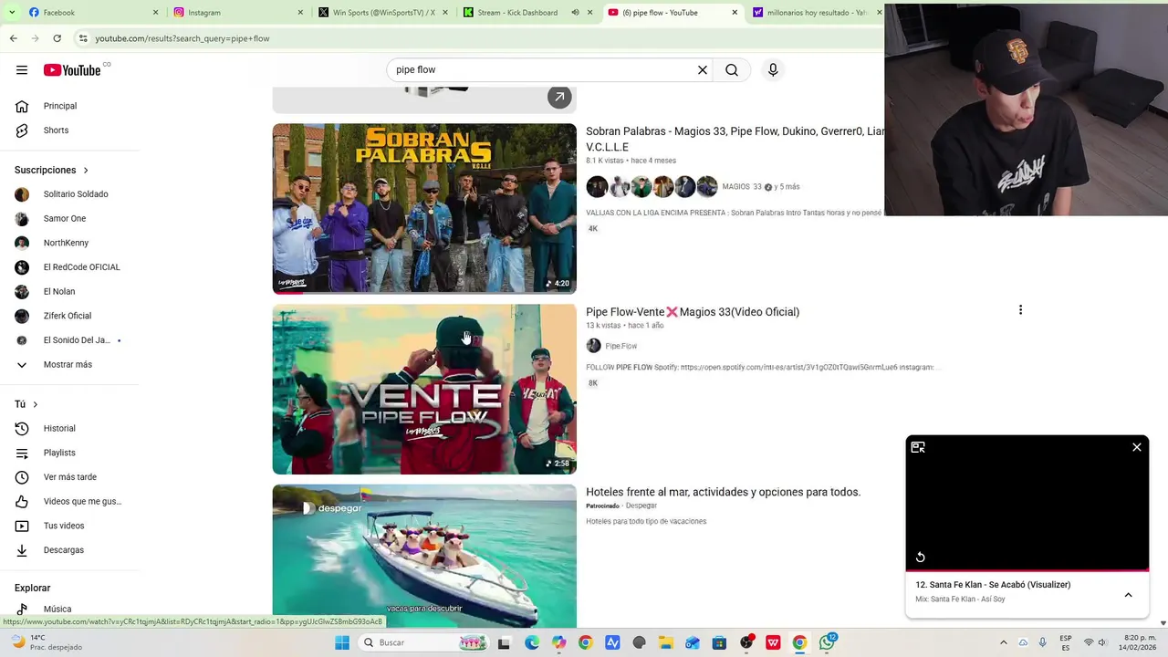
Task: Click the Vente Pipe Flow video thumbnail
Action: click(424, 390)
